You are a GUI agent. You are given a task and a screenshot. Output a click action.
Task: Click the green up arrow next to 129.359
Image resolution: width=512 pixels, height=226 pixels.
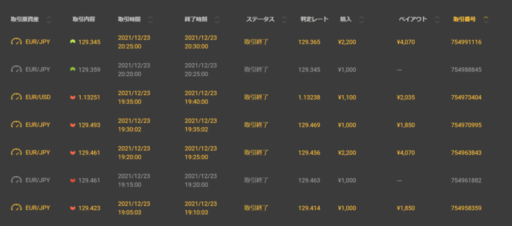(72, 69)
